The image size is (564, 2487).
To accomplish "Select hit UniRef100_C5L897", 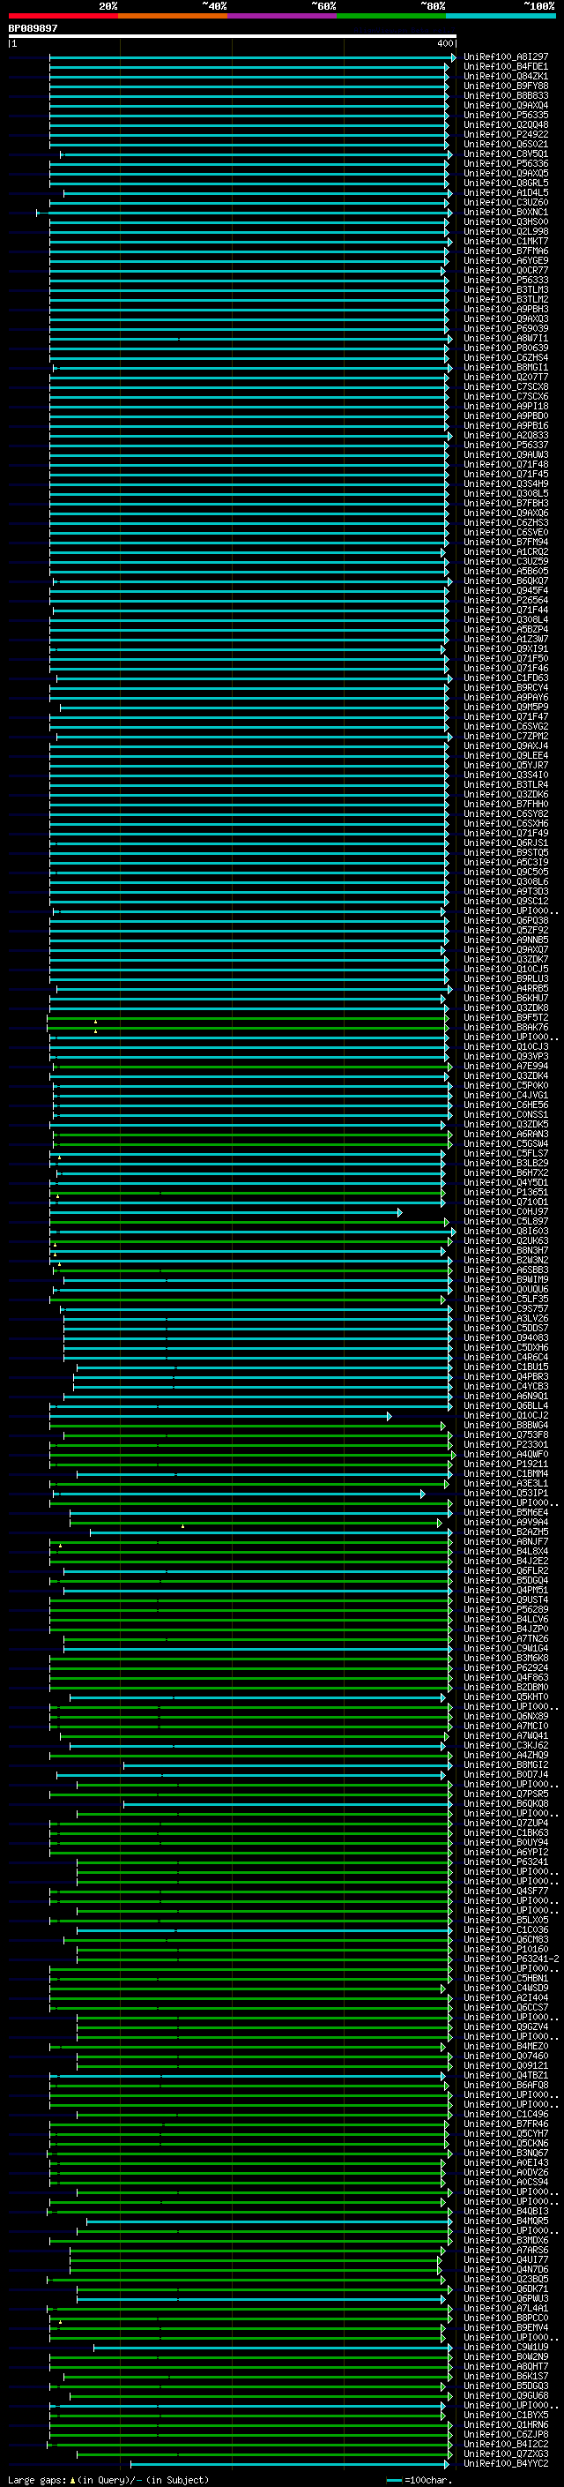I will point(505,1221).
